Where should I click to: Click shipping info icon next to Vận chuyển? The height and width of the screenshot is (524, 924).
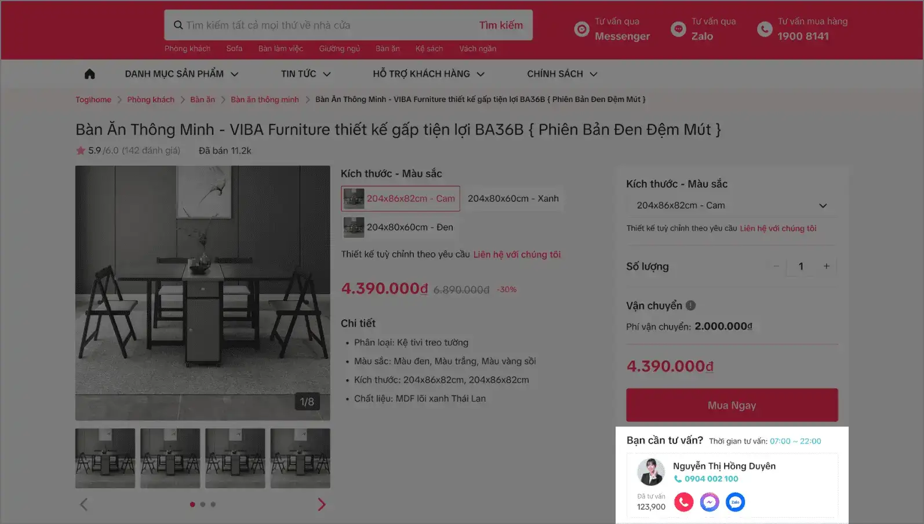(691, 305)
